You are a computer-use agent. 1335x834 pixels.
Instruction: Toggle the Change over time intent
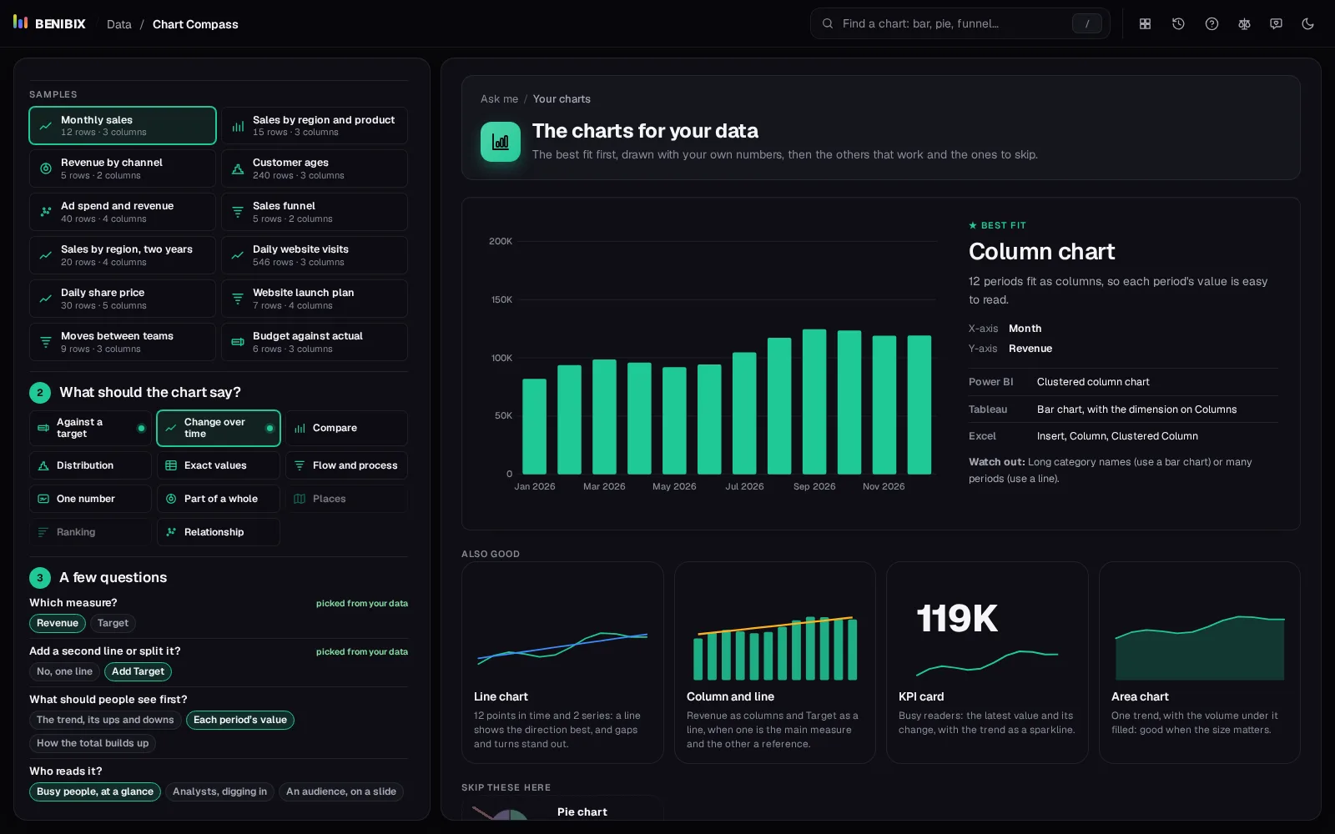tap(219, 428)
